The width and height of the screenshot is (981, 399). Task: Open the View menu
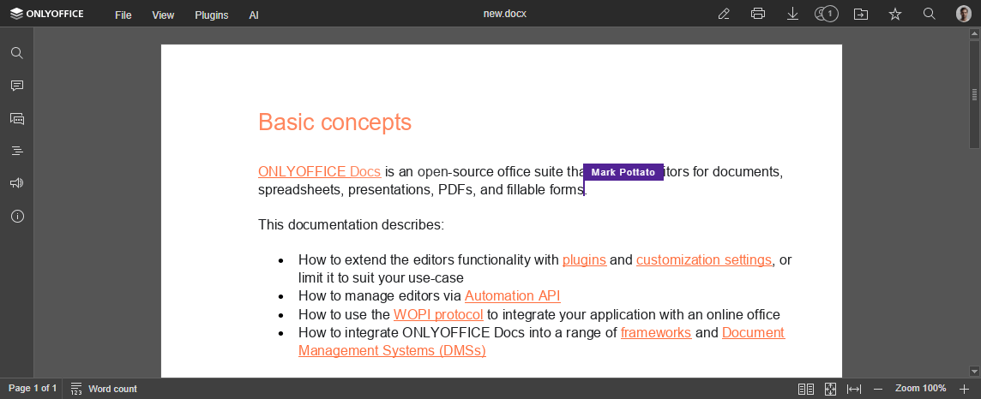tap(163, 15)
